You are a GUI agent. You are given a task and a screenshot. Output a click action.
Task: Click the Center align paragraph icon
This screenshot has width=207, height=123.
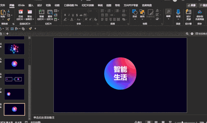tap(106, 19)
